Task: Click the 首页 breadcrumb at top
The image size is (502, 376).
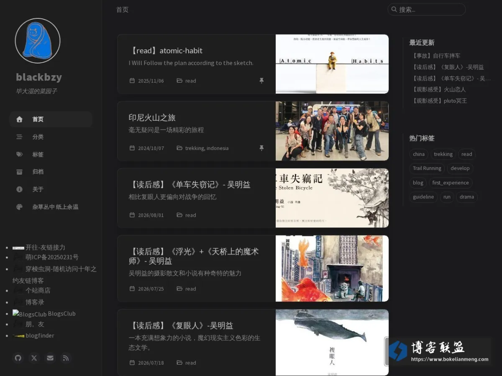Action: [x=122, y=10]
